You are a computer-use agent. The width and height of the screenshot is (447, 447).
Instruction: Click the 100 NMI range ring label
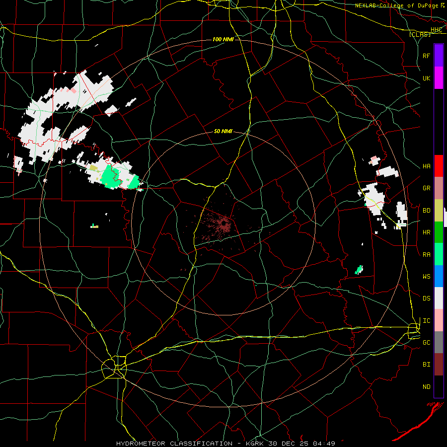point(223,39)
